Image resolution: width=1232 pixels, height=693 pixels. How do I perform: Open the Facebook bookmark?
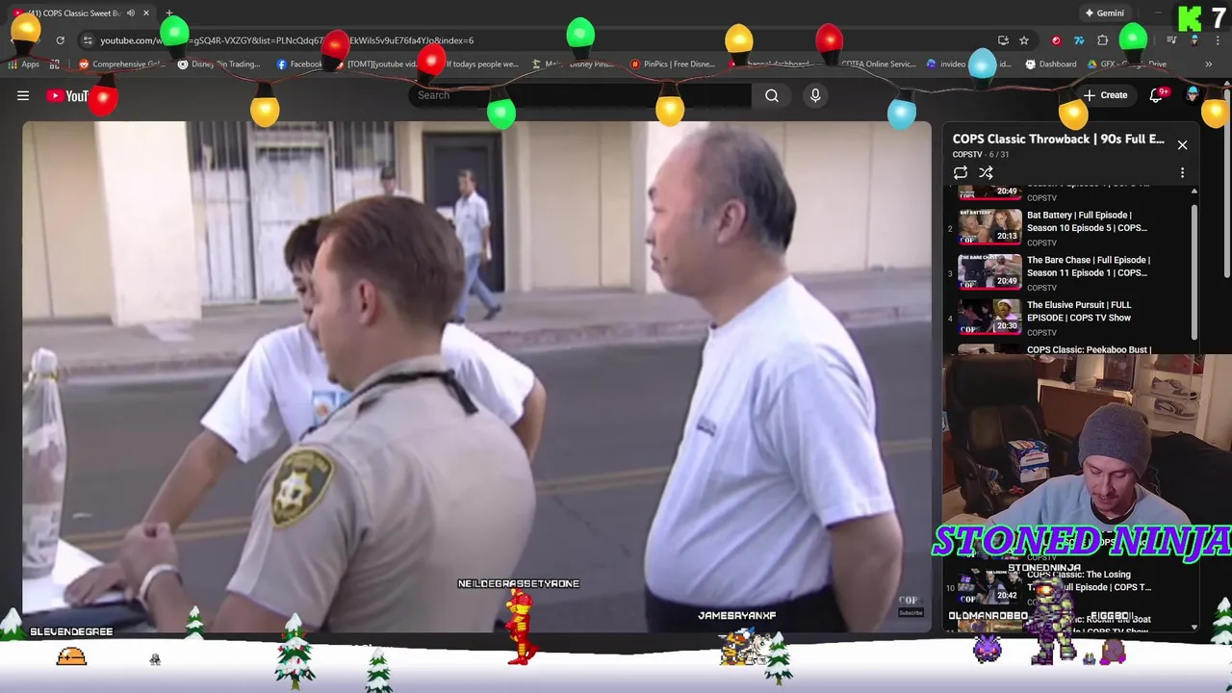coord(299,64)
